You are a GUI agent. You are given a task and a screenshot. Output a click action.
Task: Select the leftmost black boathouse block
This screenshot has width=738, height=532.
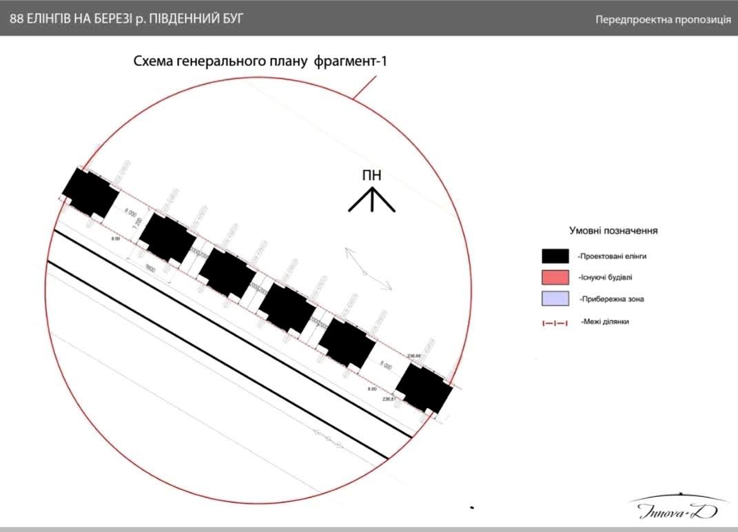click(90, 192)
